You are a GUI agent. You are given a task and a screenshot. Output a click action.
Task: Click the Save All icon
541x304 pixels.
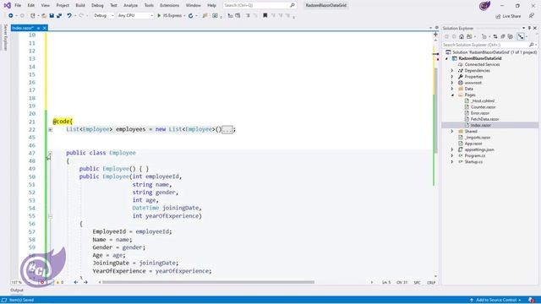pos(59,15)
